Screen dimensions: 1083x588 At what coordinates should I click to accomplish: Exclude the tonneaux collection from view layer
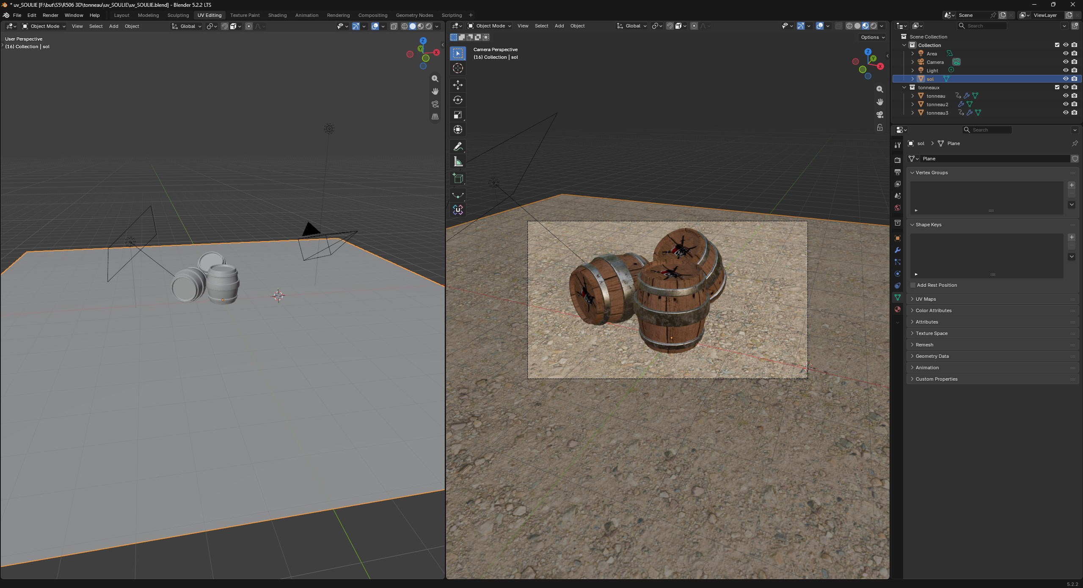coord(1057,87)
